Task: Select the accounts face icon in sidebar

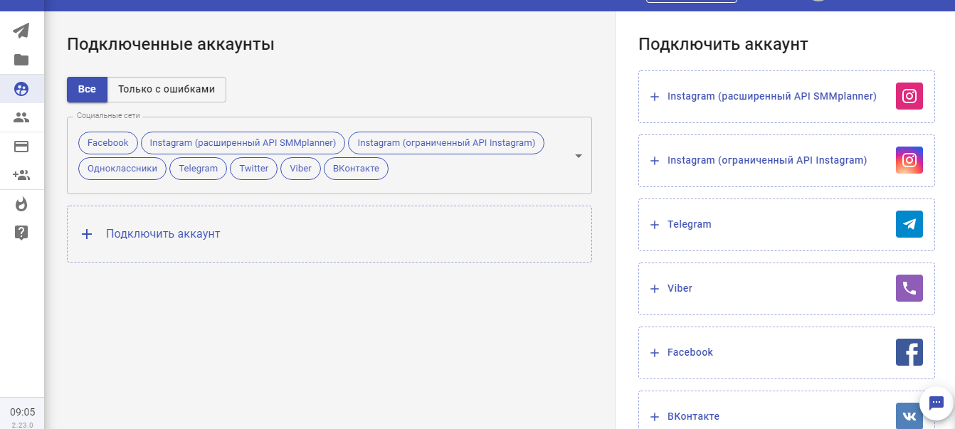Action: (21, 89)
